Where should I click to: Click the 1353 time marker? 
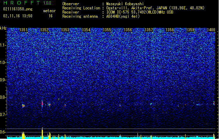point(65,30)
